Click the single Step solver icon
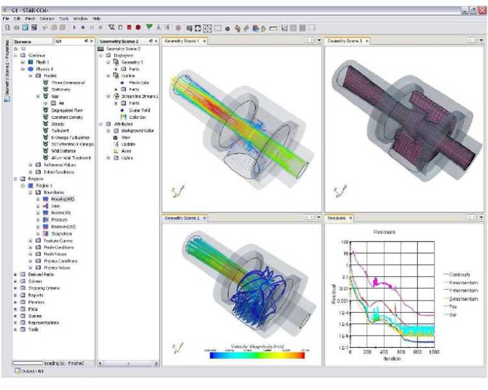This screenshot has width=488, height=390. [x=167, y=27]
